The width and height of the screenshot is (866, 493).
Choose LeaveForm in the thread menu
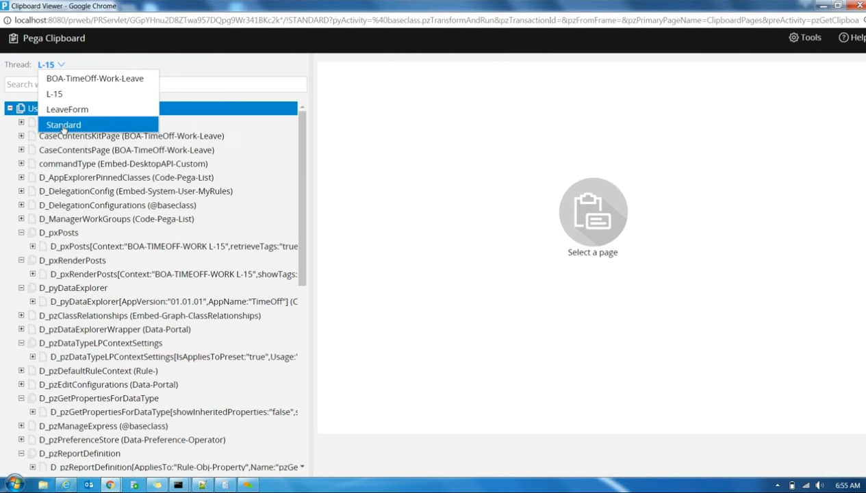pyautogui.click(x=67, y=109)
